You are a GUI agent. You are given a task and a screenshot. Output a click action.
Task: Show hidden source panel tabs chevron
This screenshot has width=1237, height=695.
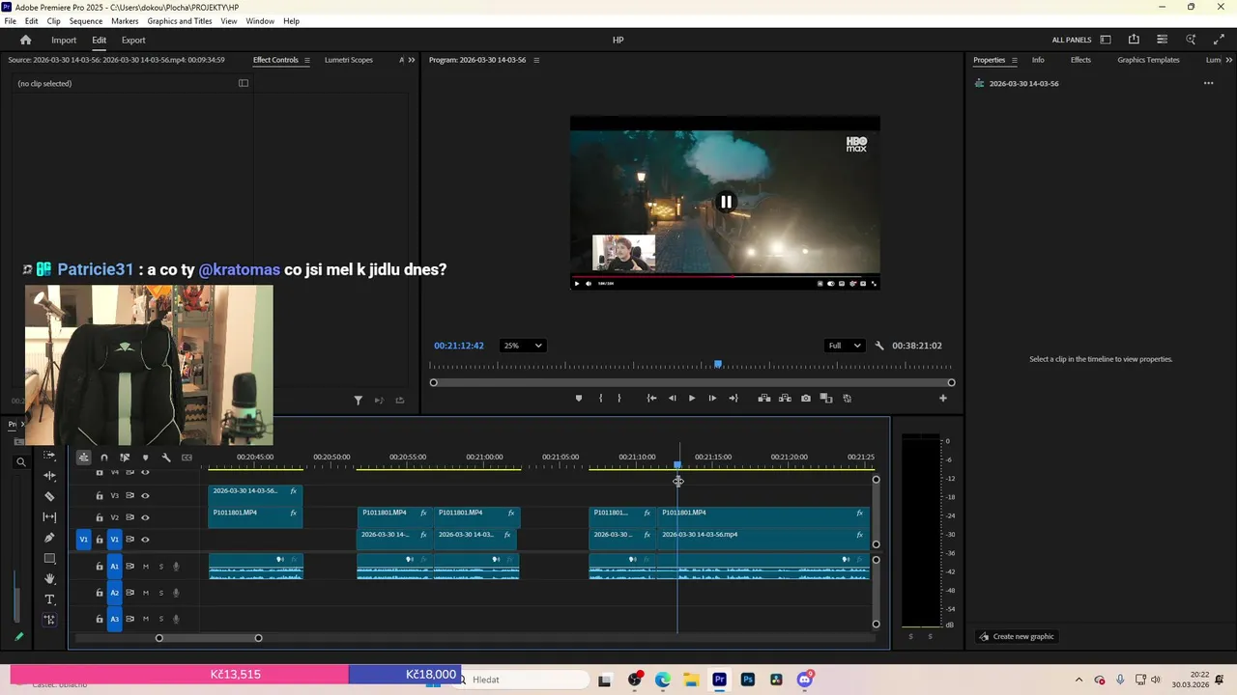click(x=412, y=60)
